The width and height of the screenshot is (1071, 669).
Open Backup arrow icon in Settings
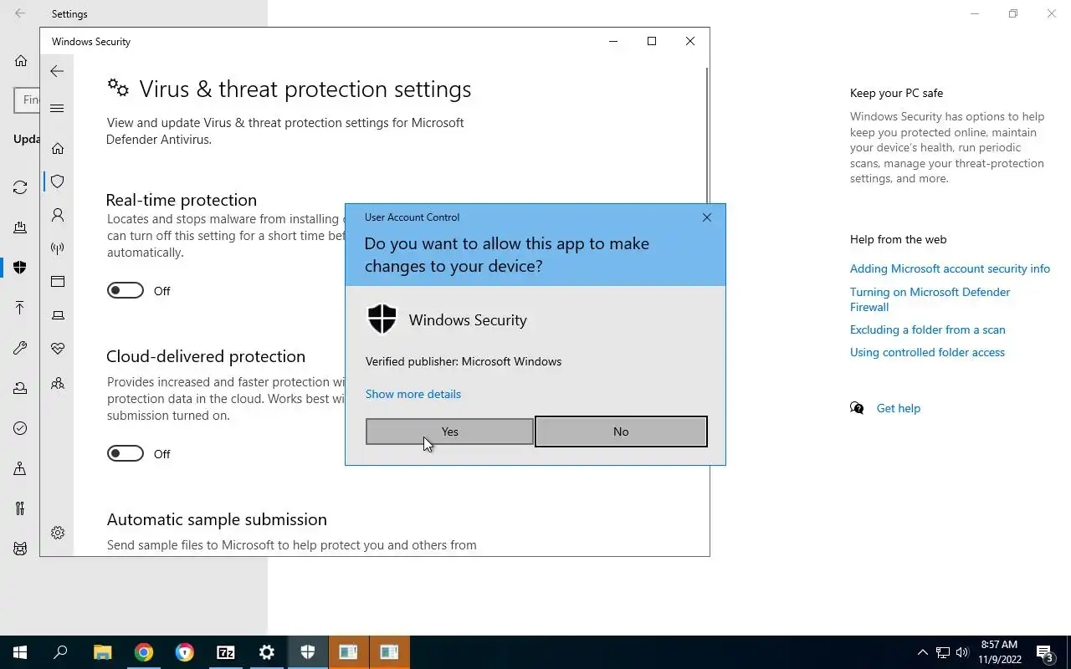click(x=20, y=308)
